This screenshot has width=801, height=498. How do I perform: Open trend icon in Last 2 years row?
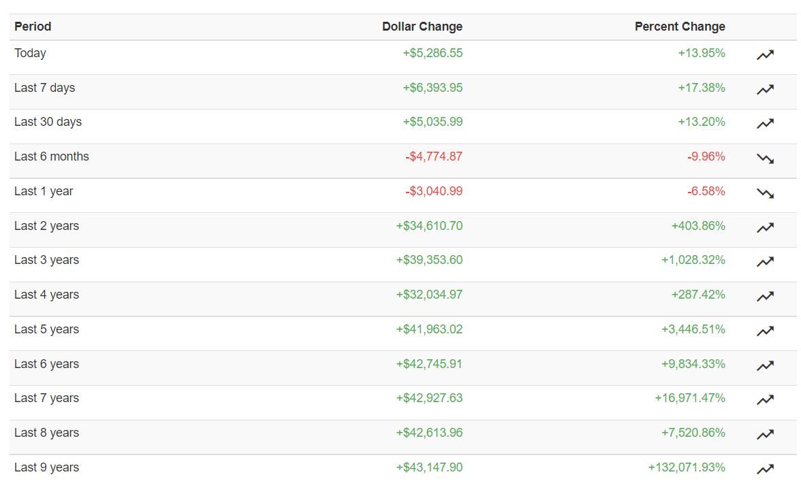[765, 227]
